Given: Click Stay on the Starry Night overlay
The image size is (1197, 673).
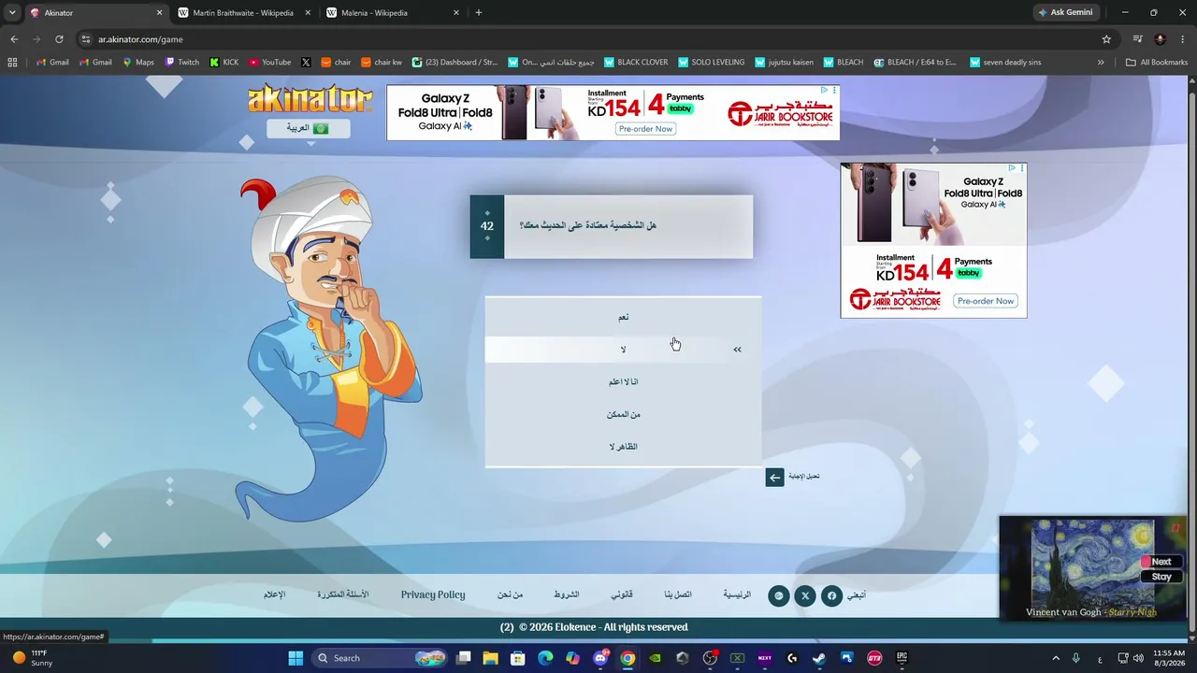Looking at the screenshot, I should [1161, 577].
